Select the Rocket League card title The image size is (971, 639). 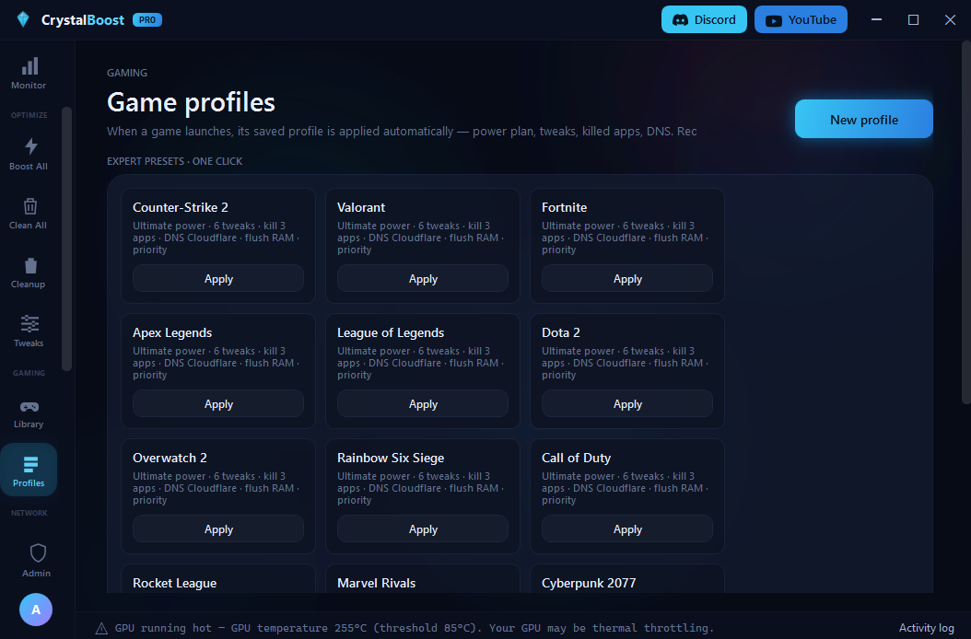click(175, 583)
